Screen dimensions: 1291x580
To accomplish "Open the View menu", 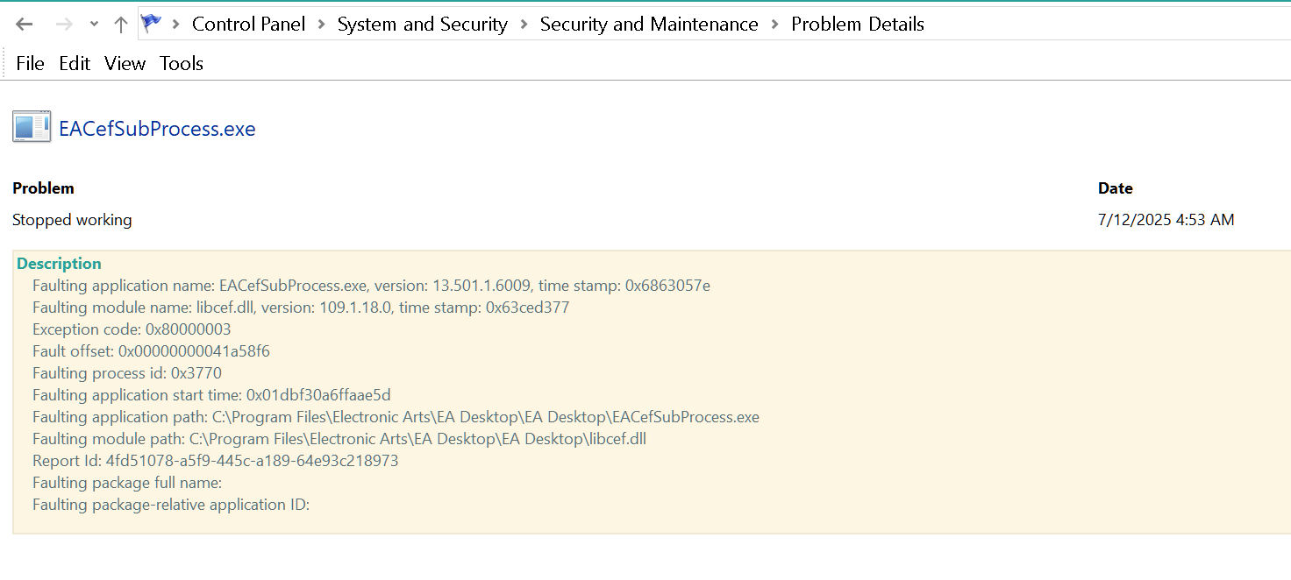I will coord(125,63).
